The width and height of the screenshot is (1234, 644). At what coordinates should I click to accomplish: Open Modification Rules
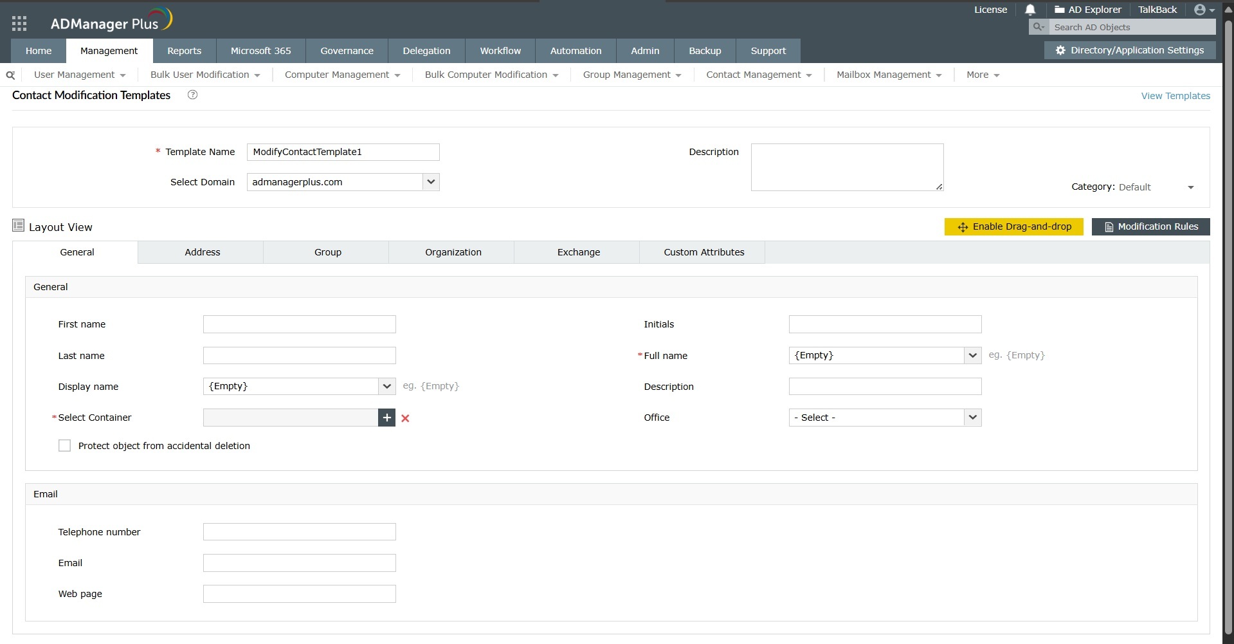click(x=1150, y=226)
